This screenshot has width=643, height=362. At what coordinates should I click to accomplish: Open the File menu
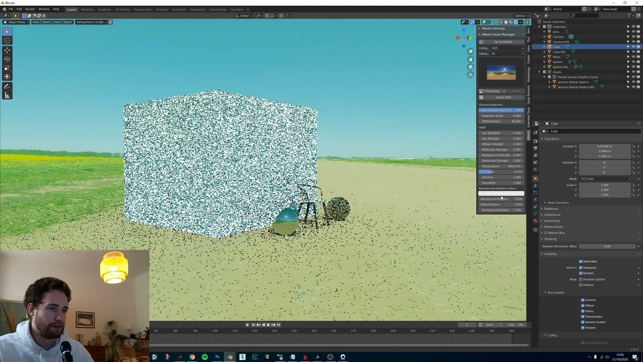11,9
